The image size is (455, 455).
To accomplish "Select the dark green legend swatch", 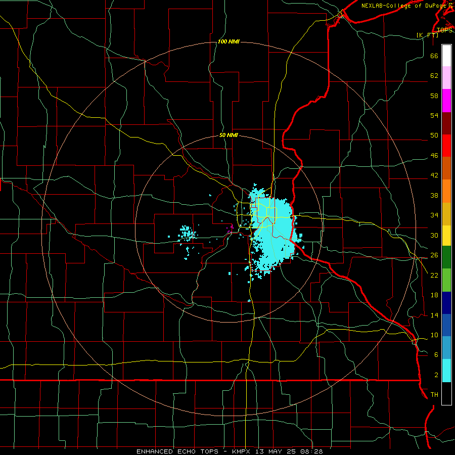I will (x=446, y=257).
